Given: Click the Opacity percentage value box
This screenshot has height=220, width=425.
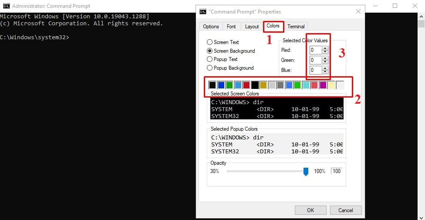Looking at the screenshot, I should (336, 171).
